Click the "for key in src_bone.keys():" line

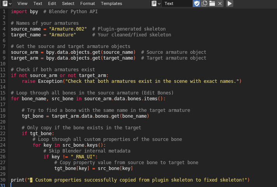click(69, 145)
